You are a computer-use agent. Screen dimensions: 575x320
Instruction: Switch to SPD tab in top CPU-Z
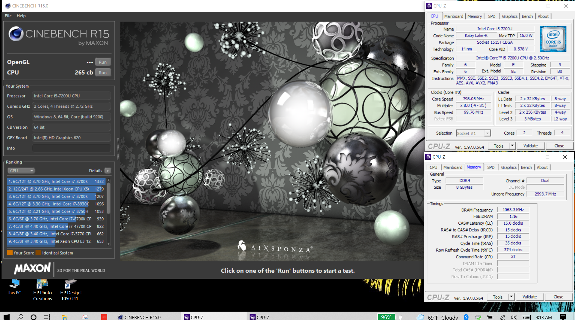click(492, 16)
